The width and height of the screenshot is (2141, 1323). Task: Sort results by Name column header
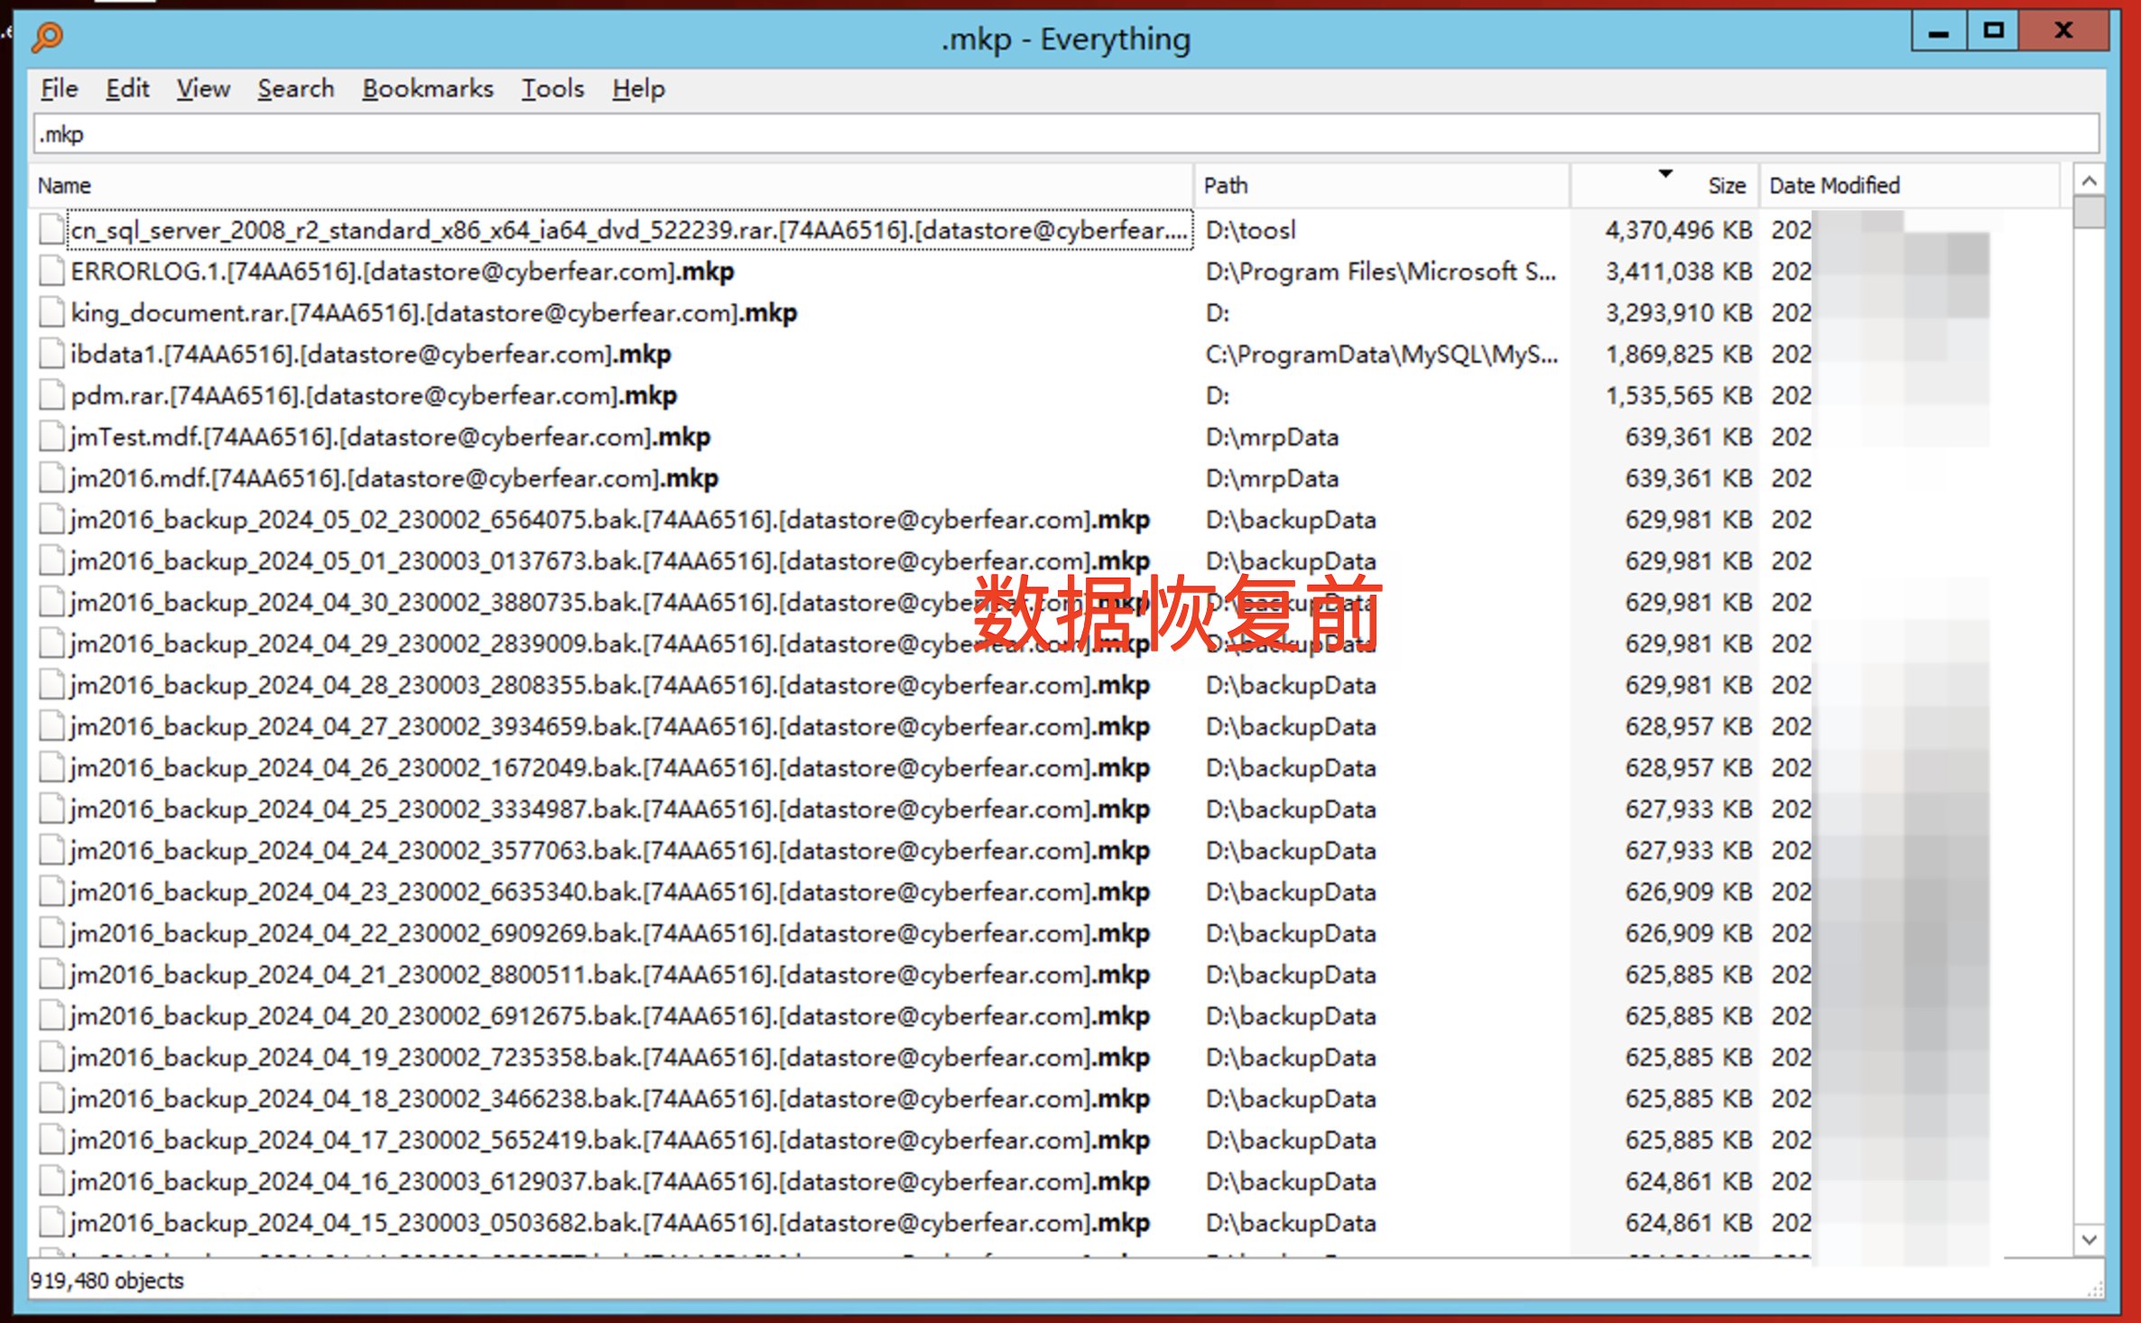coord(65,186)
